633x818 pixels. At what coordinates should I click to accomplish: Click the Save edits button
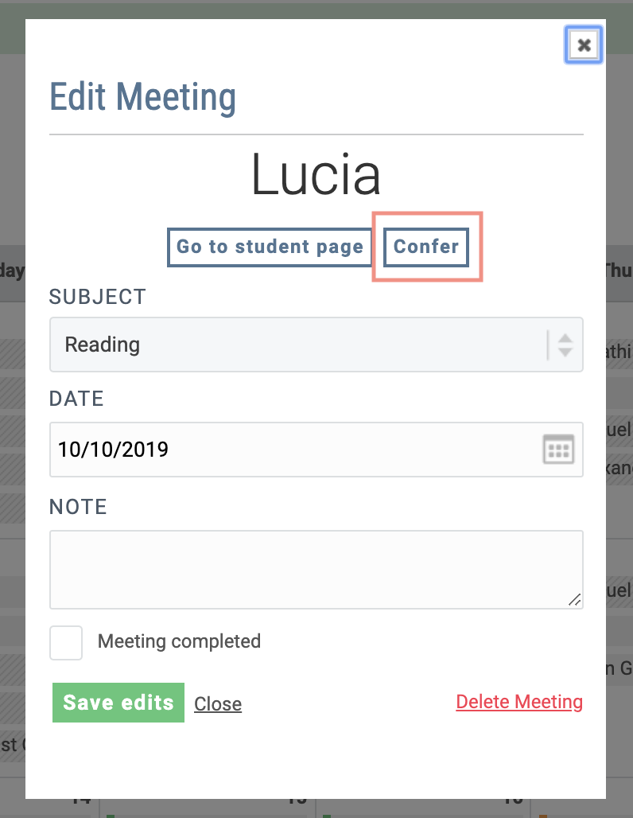[x=118, y=703]
